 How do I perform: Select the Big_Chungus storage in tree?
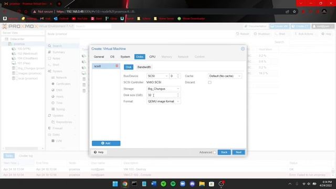click(28, 68)
